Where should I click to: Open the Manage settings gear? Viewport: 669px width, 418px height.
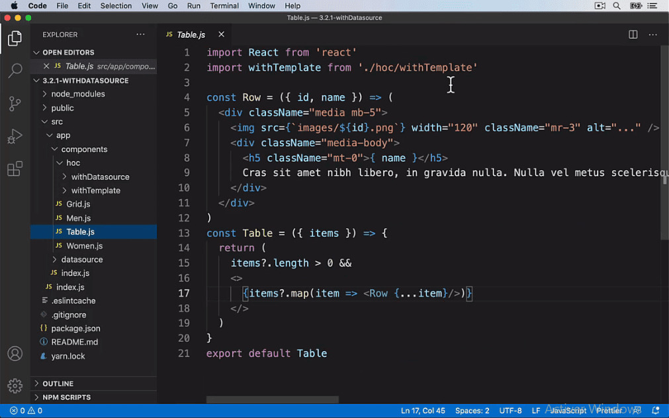click(x=15, y=386)
